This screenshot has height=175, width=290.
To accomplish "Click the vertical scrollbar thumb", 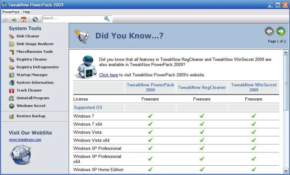I will (x=286, y=83).
